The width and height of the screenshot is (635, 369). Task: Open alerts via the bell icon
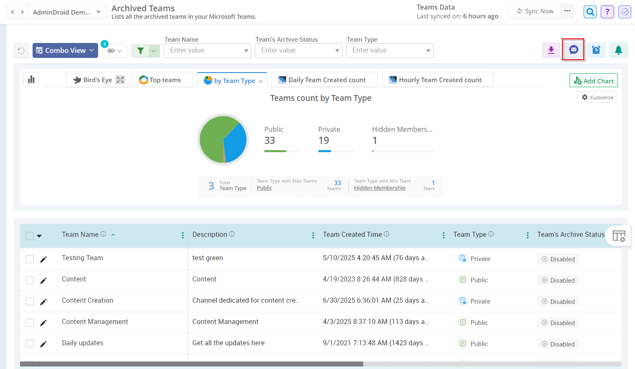coord(618,50)
